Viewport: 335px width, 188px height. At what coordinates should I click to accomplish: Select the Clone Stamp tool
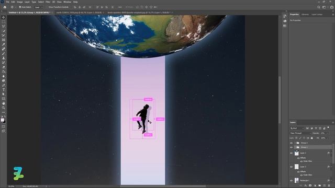pyautogui.click(x=4, y=58)
